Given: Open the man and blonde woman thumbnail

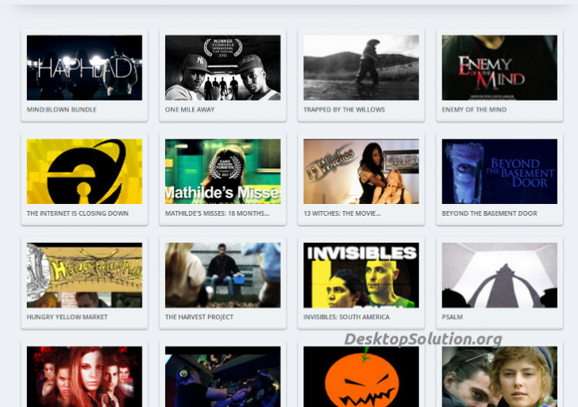Looking at the screenshot, I should 499,377.
